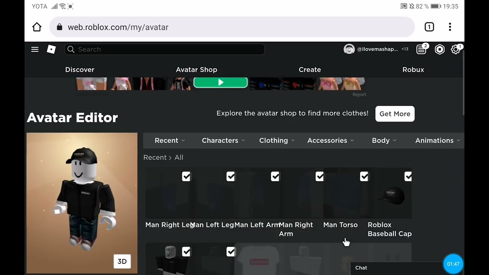The height and width of the screenshot is (275, 489).
Task: Uncheck the Man Left Arm item
Action: coord(275,176)
